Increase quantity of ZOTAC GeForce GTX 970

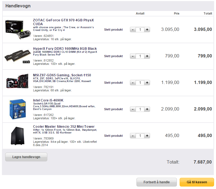pos(147,30)
